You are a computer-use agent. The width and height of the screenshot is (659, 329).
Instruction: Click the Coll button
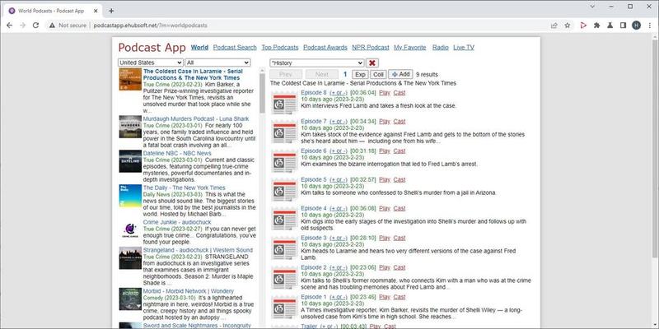coord(378,74)
